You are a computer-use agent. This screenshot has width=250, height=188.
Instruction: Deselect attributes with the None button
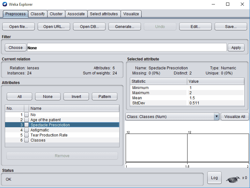coord(48,97)
